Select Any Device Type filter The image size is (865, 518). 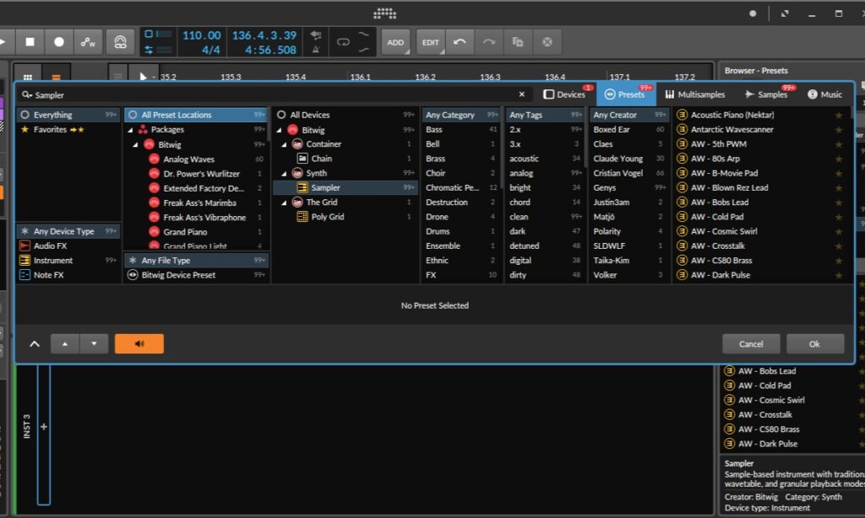pyautogui.click(x=68, y=231)
